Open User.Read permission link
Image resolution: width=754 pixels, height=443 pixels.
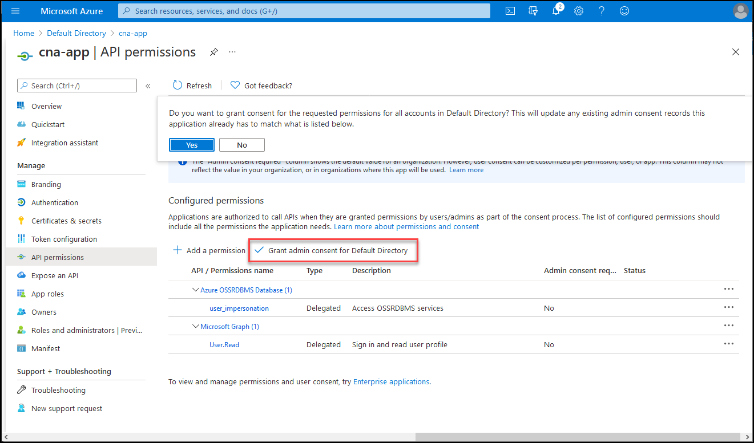coord(224,345)
